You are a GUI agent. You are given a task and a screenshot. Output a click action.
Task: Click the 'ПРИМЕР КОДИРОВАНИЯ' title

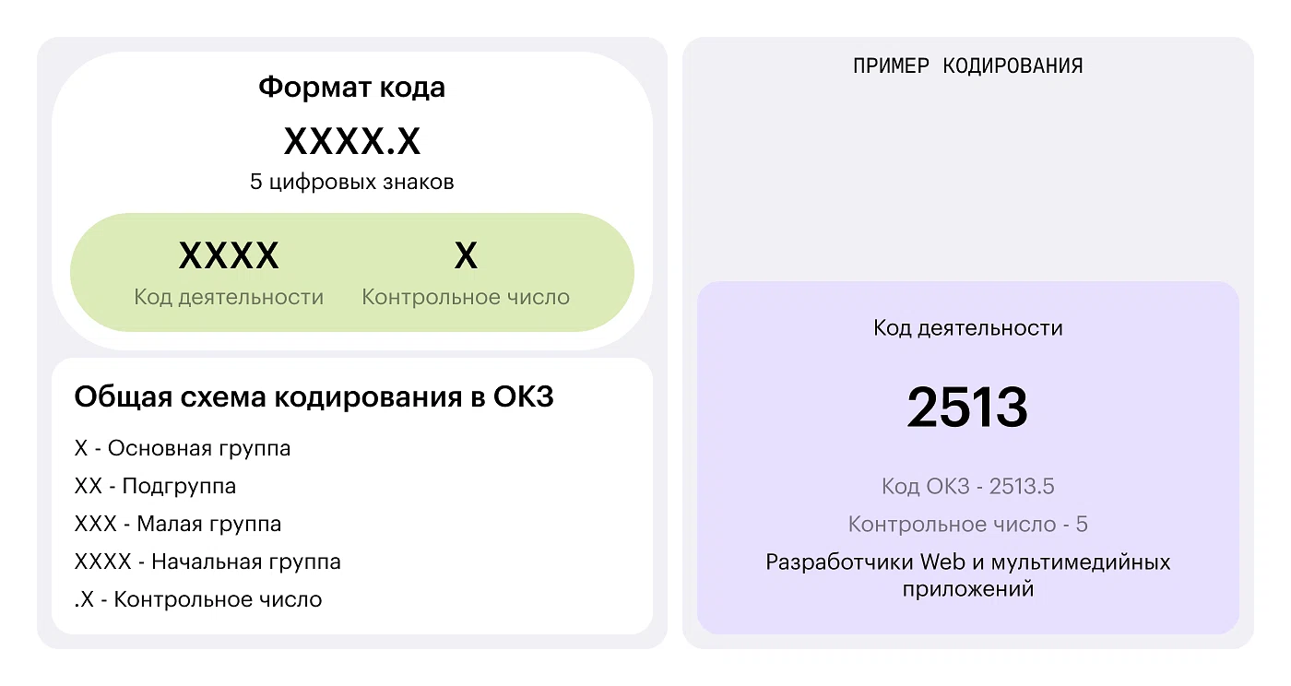point(967,66)
